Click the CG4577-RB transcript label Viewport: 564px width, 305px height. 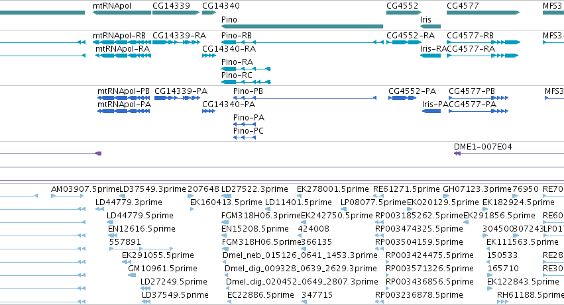(470, 36)
